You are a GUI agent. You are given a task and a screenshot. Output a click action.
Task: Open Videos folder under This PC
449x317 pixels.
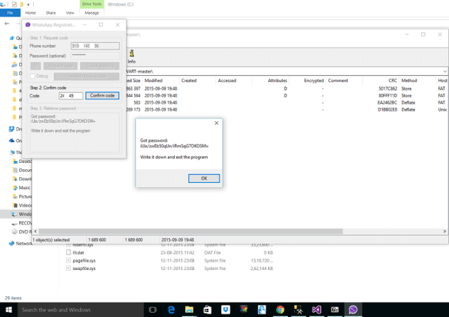22,205
